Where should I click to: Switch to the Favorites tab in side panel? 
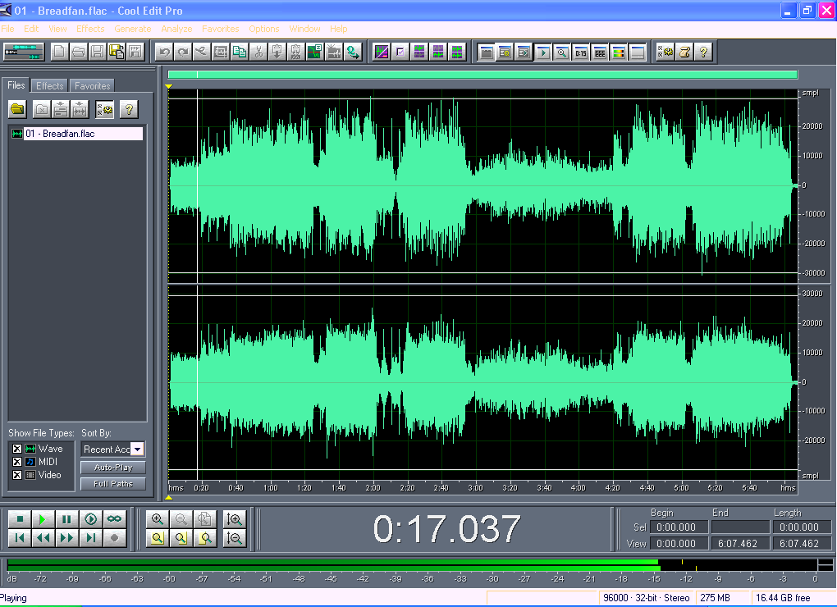(x=93, y=86)
